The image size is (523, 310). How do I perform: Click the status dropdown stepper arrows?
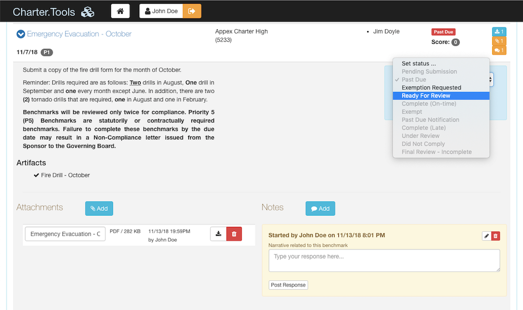[491, 79]
